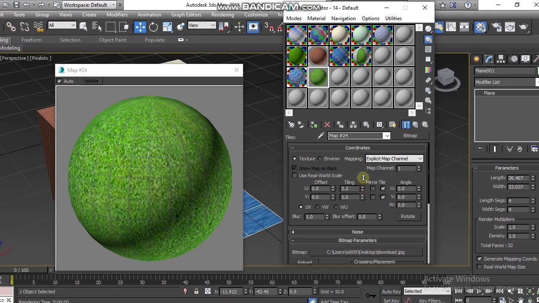This screenshot has width=539, height=303.
Task: Click the green grass material sample slot
Action: tap(318, 77)
